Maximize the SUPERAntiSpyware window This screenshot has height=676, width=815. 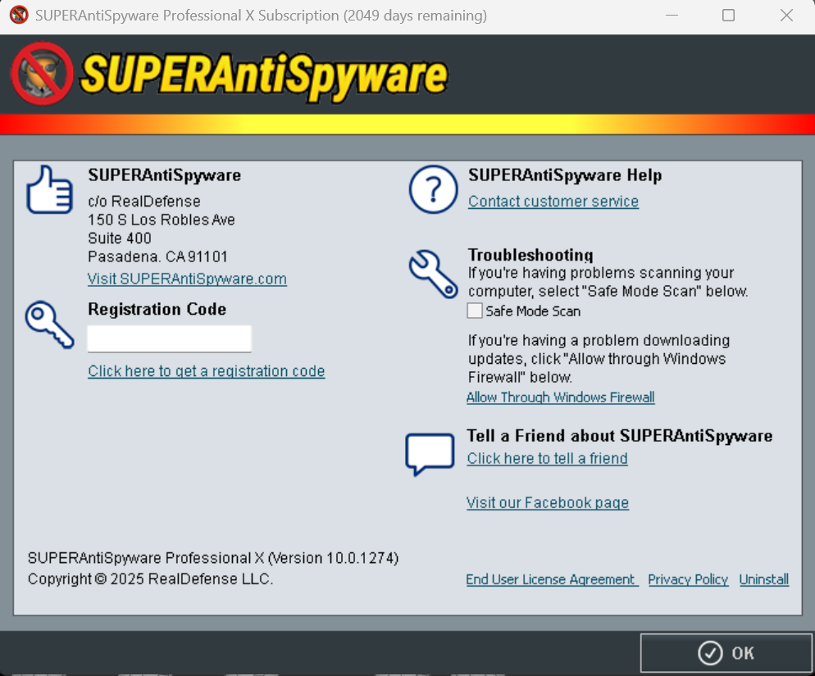tap(728, 16)
